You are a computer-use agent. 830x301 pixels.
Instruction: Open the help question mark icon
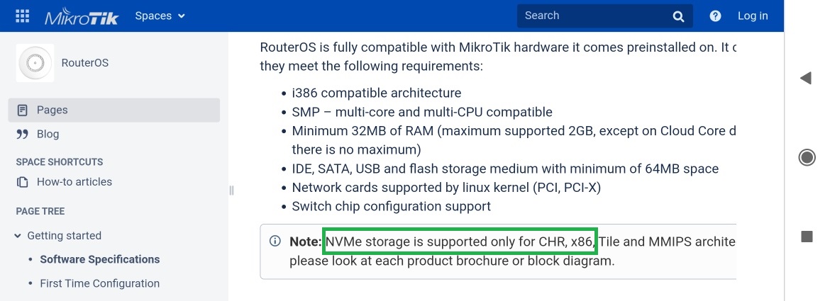[x=715, y=16]
